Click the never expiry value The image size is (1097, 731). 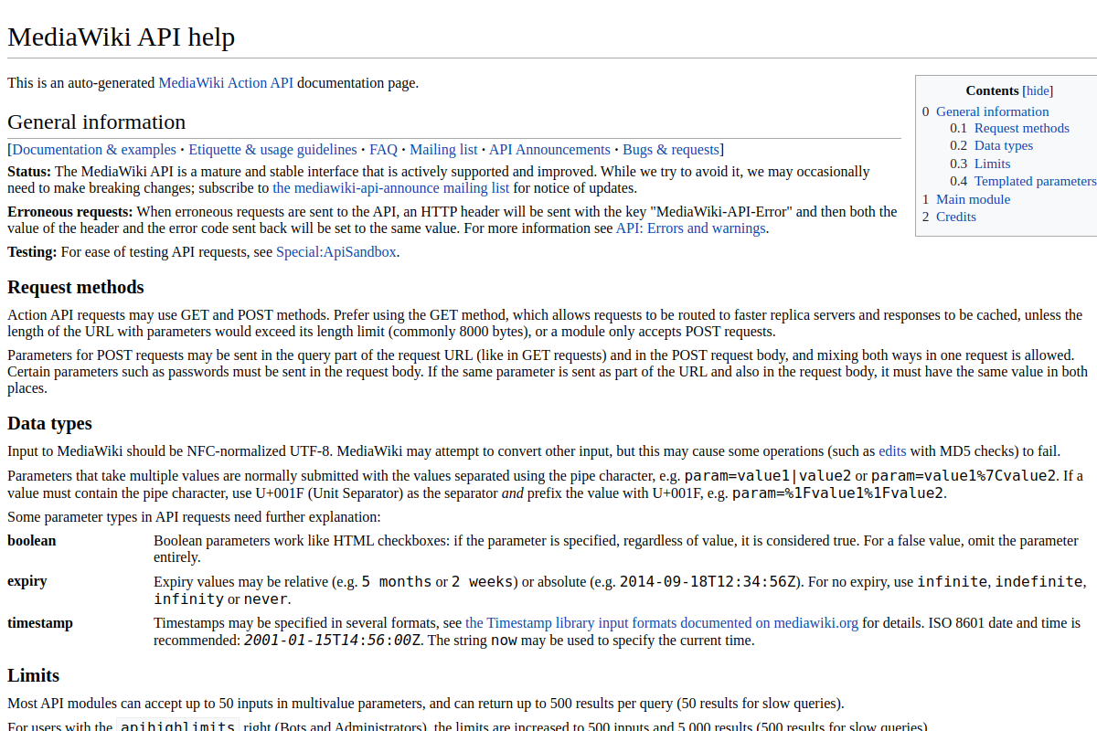pyautogui.click(x=265, y=599)
